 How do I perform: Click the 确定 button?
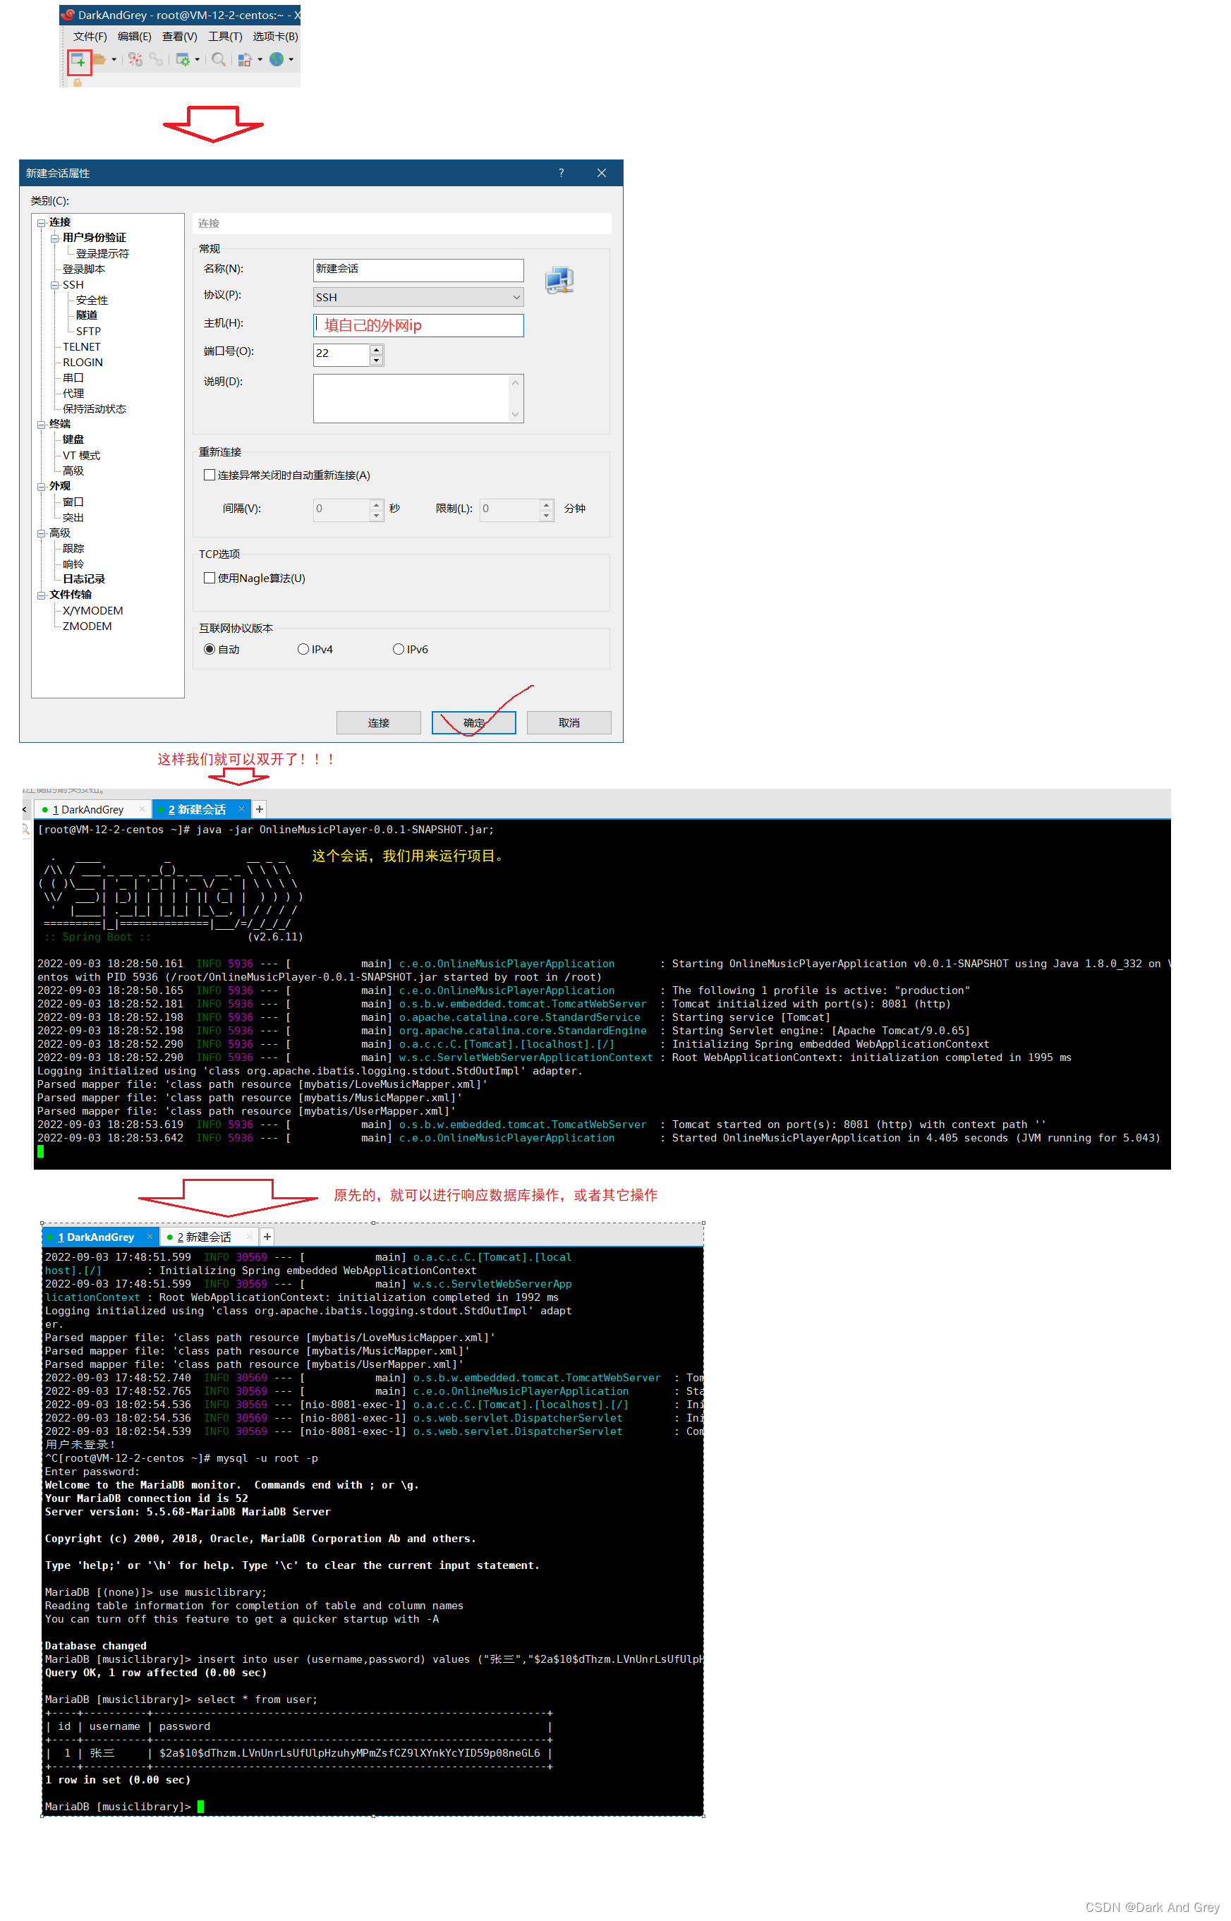click(x=474, y=724)
